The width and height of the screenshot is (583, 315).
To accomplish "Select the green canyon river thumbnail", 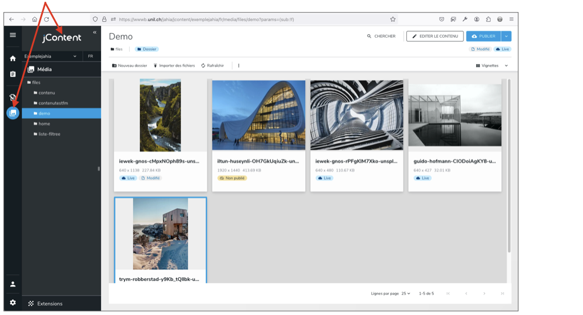I will [x=160, y=115].
